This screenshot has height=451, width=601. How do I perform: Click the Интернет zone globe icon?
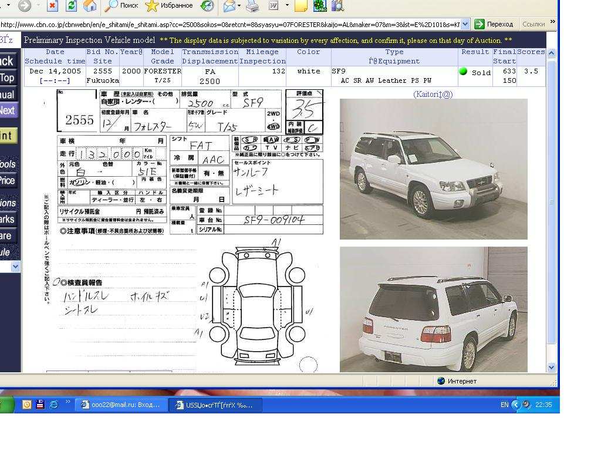[441, 381]
